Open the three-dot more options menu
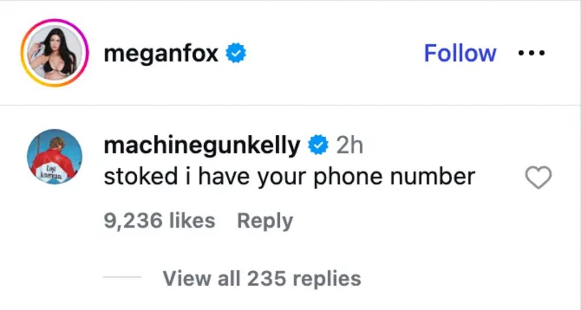This screenshot has height=310, width=581. pyautogui.click(x=531, y=53)
